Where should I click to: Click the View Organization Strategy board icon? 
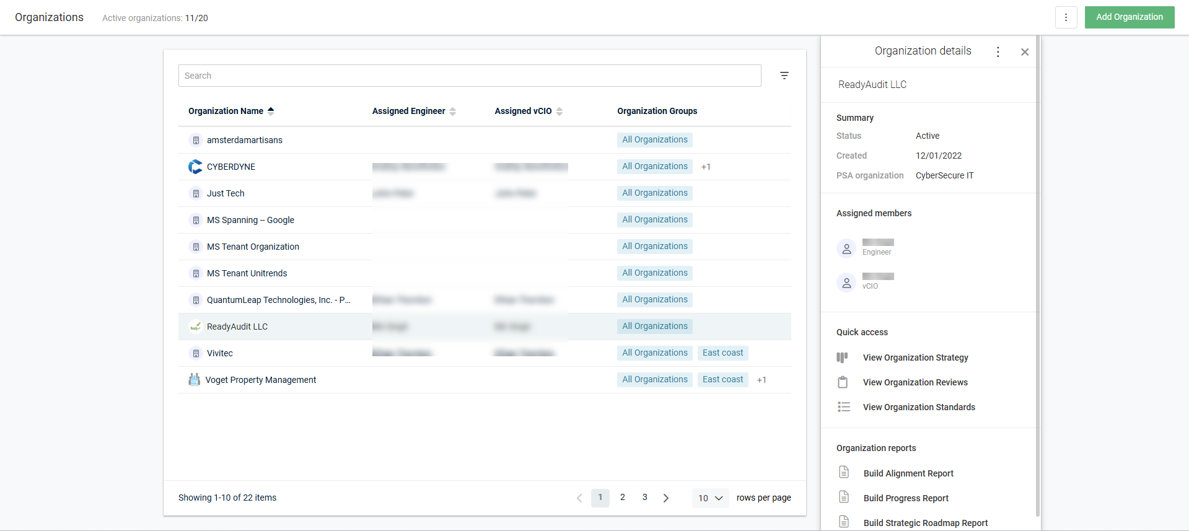(x=843, y=358)
